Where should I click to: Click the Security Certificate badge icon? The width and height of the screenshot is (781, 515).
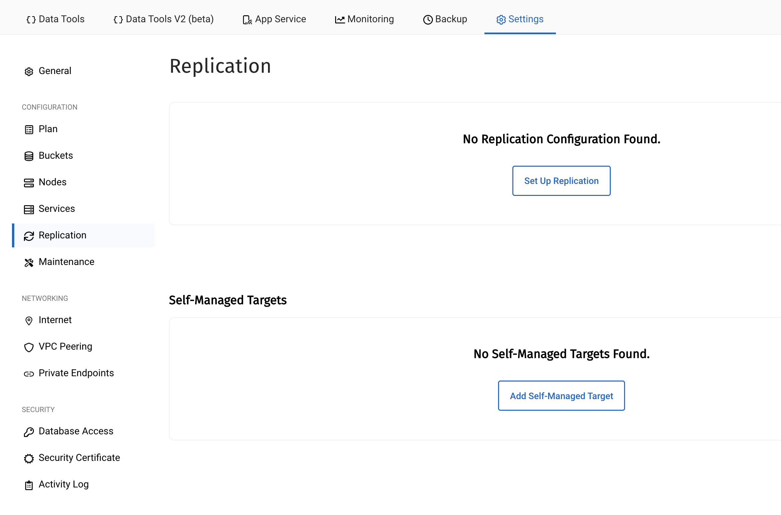click(x=29, y=458)
